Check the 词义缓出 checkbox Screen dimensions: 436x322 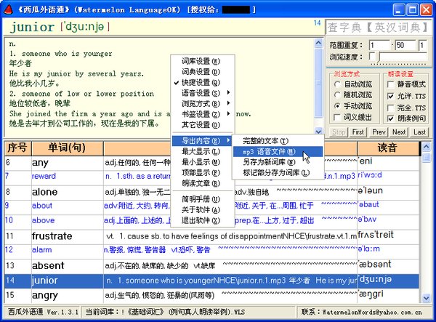pos(337,118)
